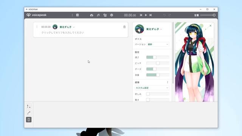Select the phoneme length tool icon
This screenshot has width=242, height=136.
(29, 119)
